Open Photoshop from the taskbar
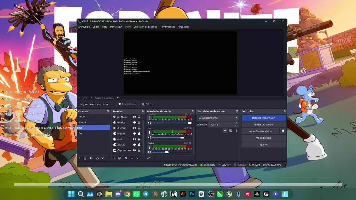This screenshot has height=200, width=356. 192,194
